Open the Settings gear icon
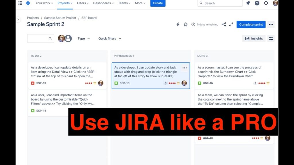Screen dimensions: 294x165 click(266, 3)
